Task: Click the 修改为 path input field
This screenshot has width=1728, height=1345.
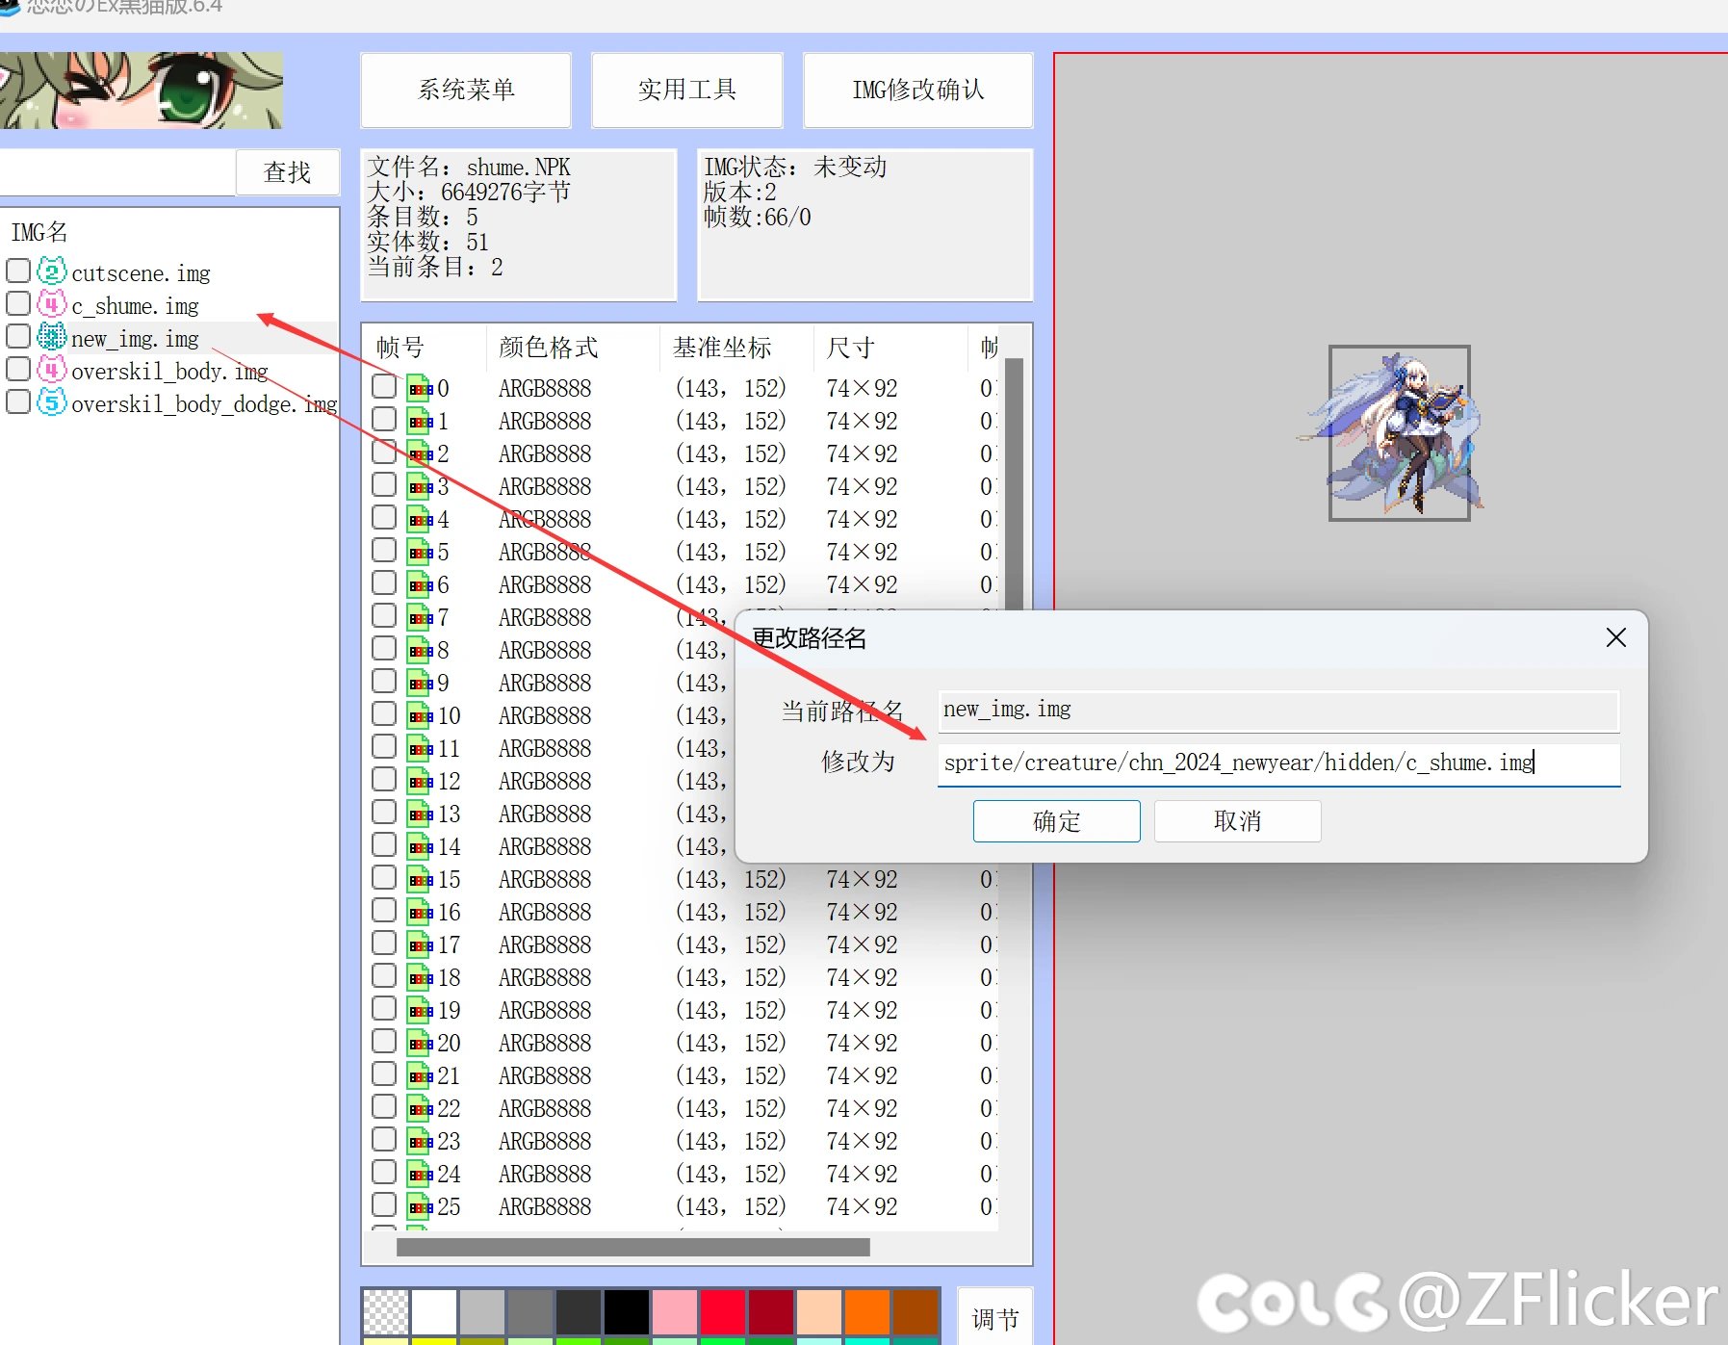Action: pyautogui.click(x=1279, y=763)
